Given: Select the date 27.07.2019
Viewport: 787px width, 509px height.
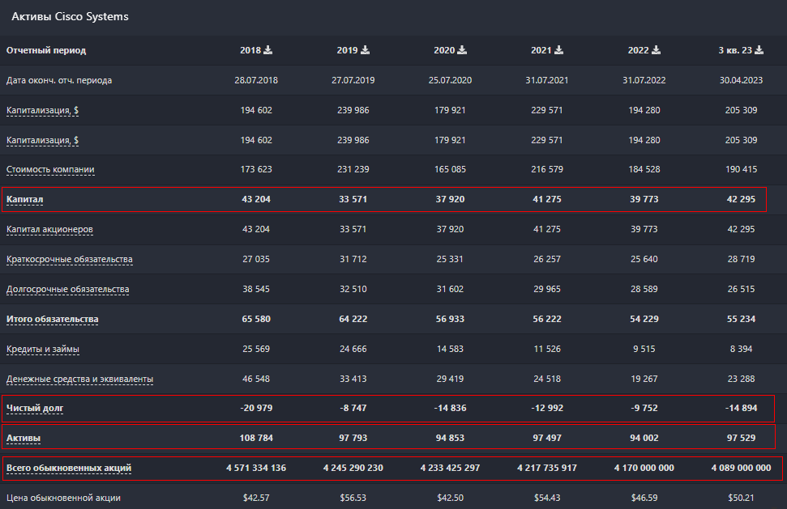Looking at the screenshot, I should (353, 80).
